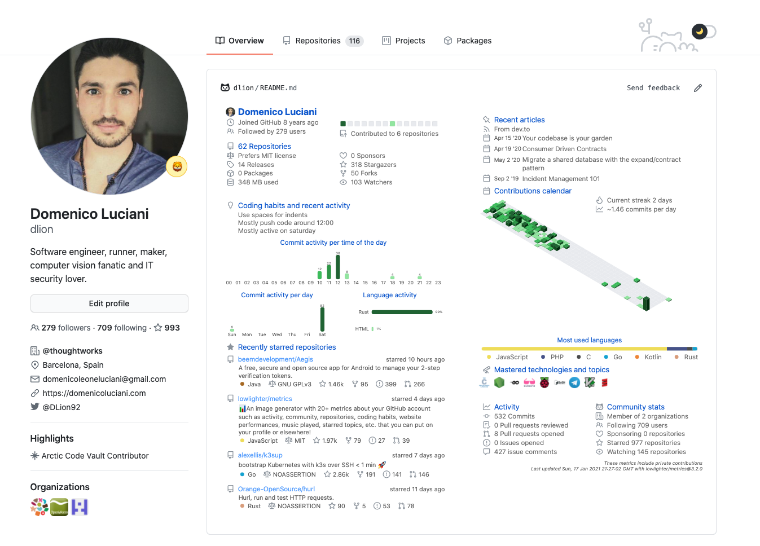Click the Most used languages color bar
This screenshot has height=546, width=760.
(x=589, y=349)
